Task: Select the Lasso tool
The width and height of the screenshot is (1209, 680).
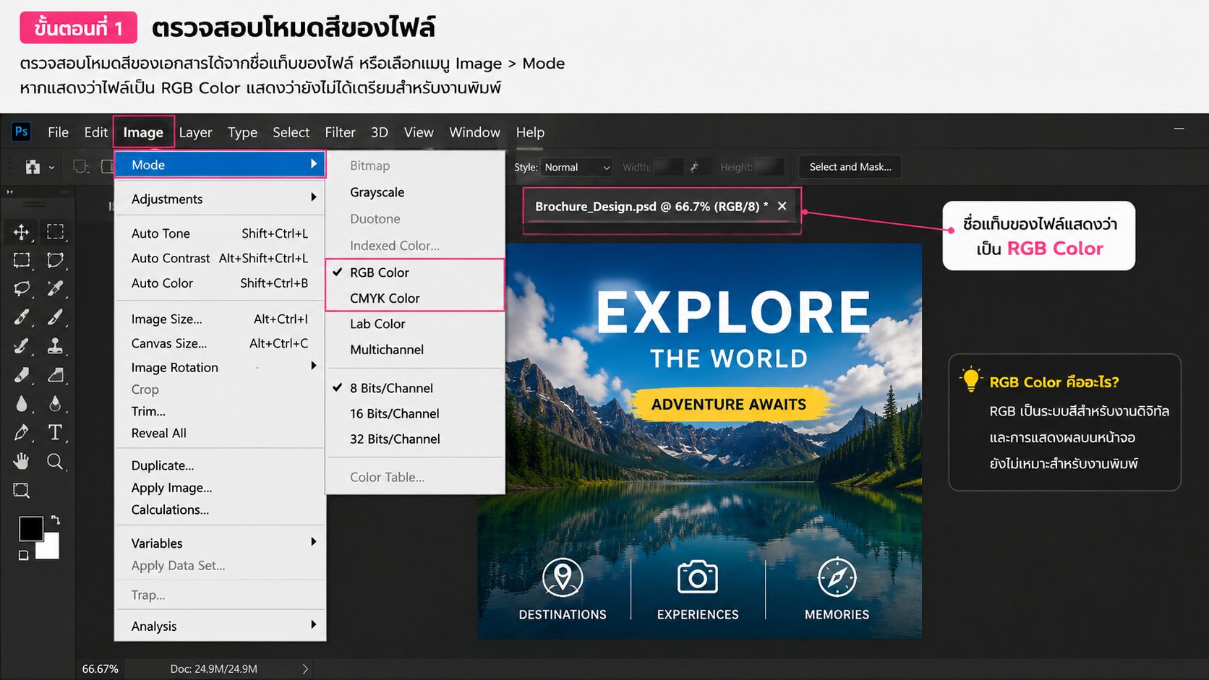Action: tap(21, 289)
